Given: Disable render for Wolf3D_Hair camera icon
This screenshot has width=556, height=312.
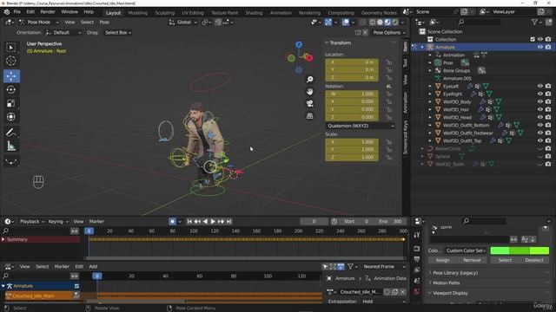Looking at the screenshot, I should [x=548, y=109].
